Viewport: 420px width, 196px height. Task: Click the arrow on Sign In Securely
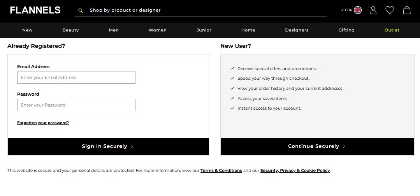(x=132, y=146)
